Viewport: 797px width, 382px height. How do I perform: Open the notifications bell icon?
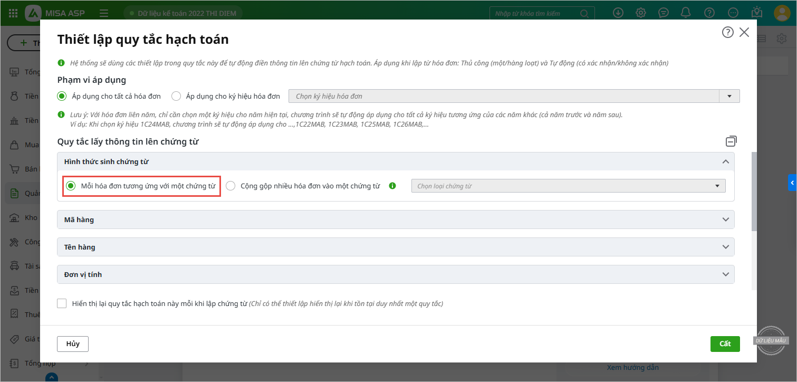pyautogui.click(x=686, y=13)
